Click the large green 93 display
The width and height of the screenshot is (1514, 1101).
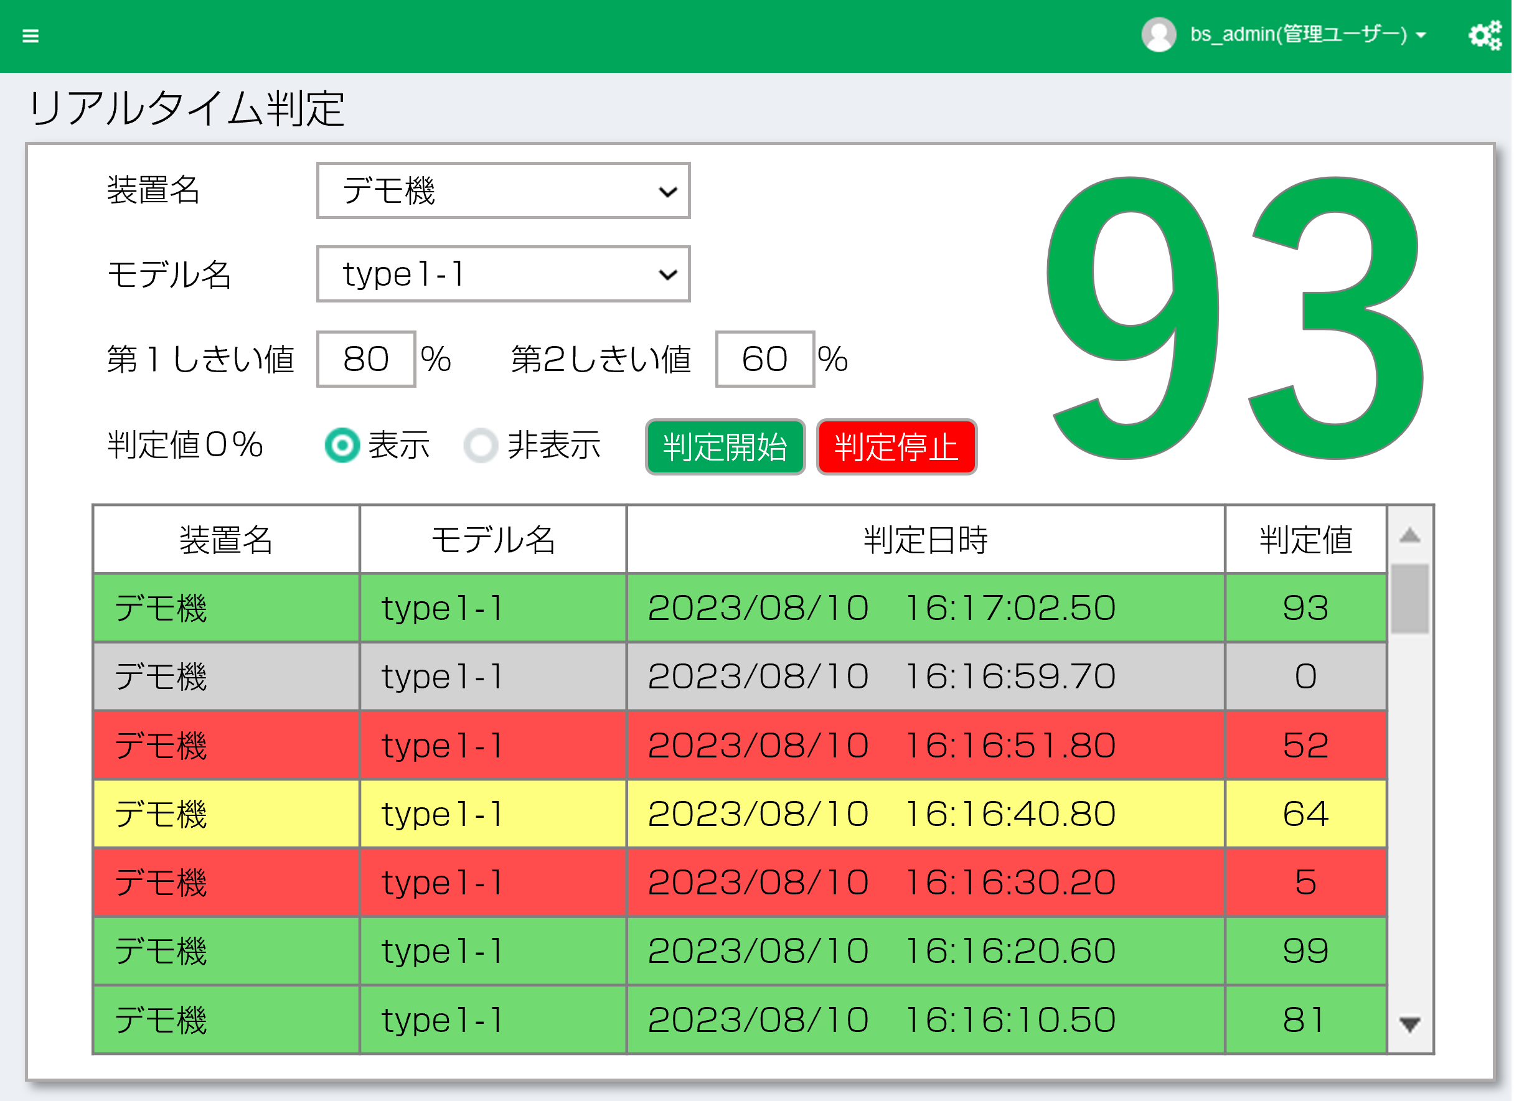pos(1234,319)
